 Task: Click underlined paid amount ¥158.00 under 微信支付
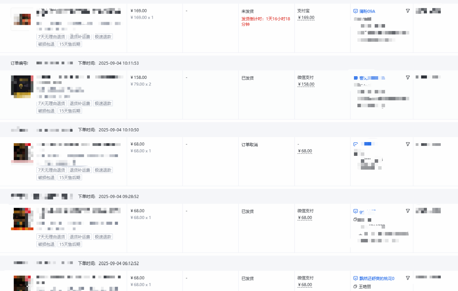306,84
